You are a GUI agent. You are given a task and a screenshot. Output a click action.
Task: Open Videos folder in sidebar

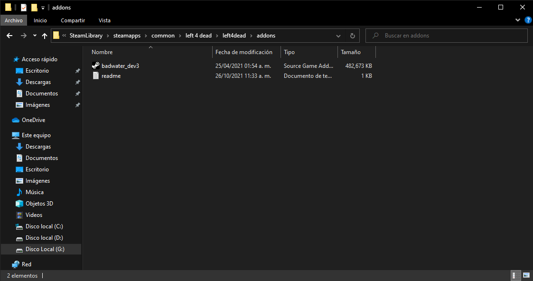[34, 215]
